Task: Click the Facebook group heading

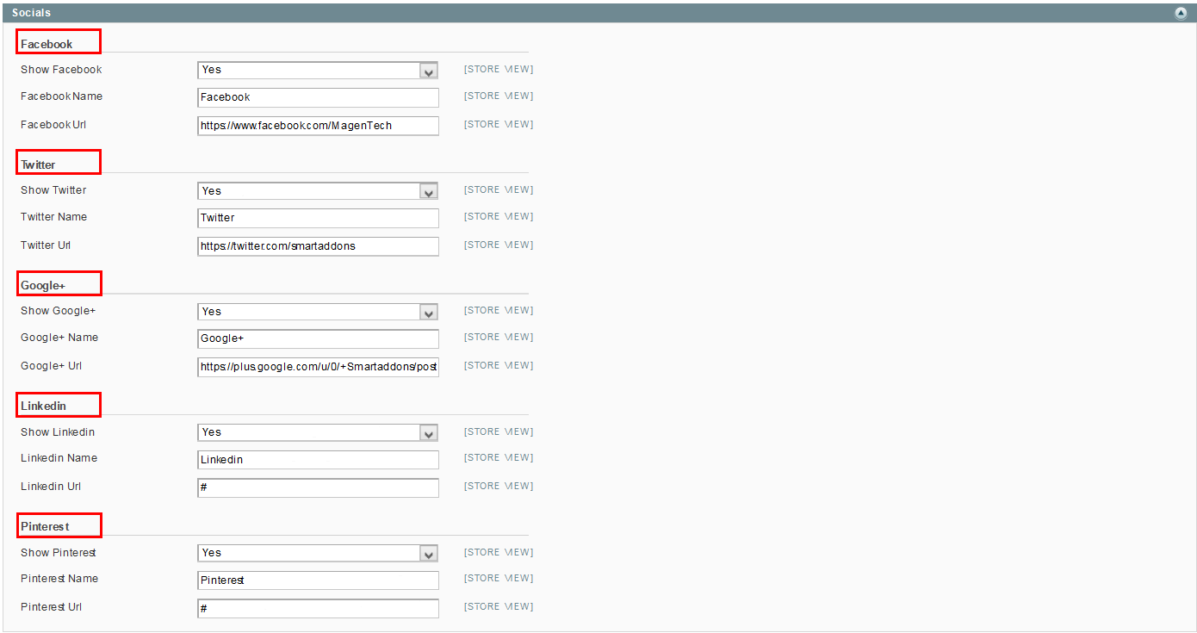Action: click(47, 44)
